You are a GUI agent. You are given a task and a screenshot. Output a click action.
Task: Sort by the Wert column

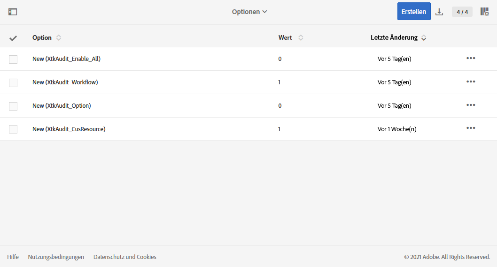point(301,37)
